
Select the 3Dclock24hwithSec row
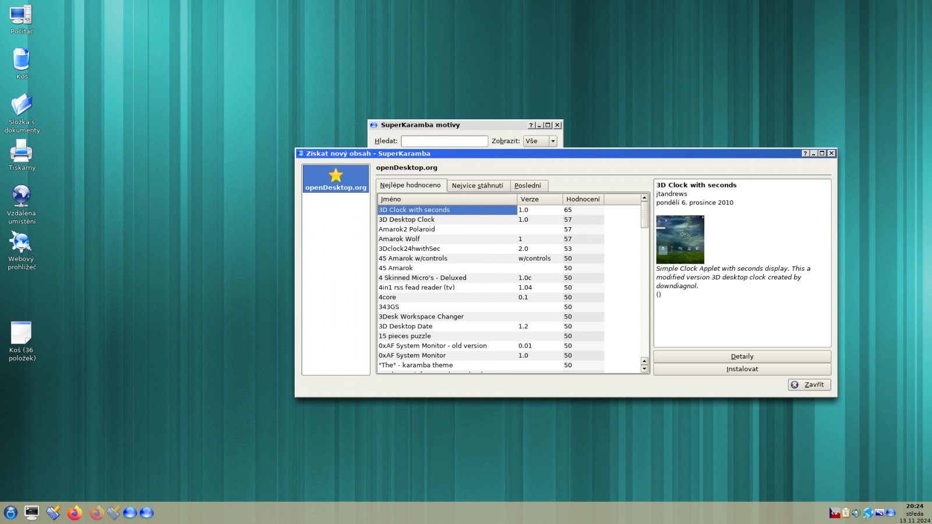pos(490,249)
